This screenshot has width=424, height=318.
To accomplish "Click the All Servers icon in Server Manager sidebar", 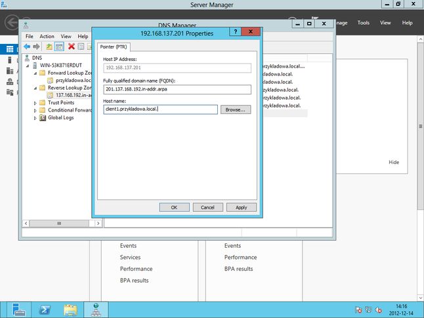I will click(10, 71).
